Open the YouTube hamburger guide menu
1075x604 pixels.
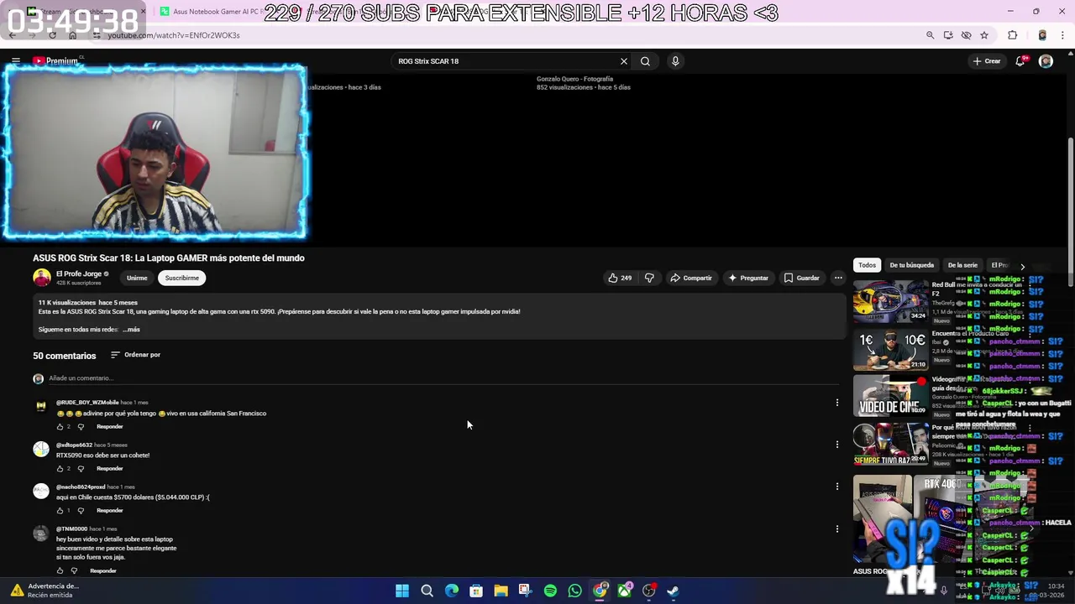15,61
